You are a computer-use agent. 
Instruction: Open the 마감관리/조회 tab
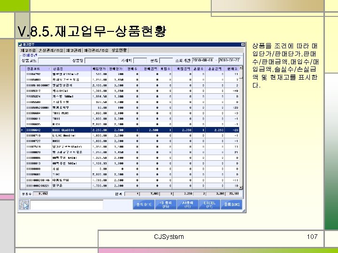click(x=96, y=50)
